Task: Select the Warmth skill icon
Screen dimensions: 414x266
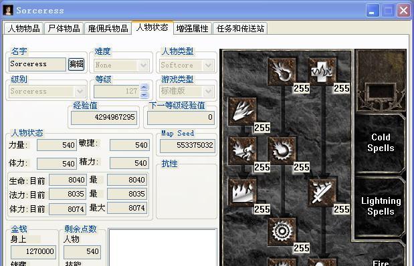Action: tap(322, 72)
